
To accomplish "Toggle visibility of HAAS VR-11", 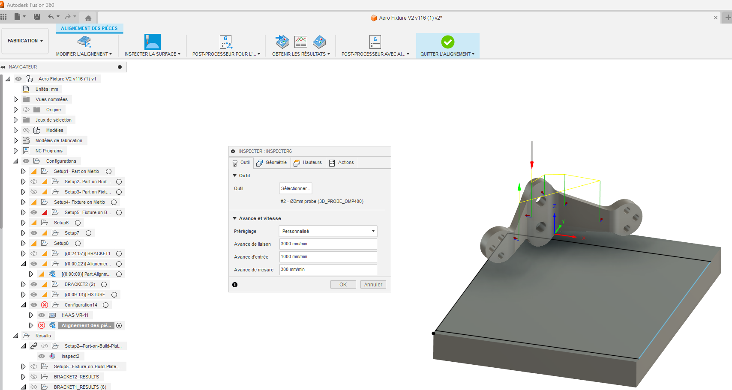I will click(42, 315).
